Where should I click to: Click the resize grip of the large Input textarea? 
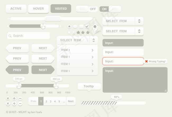click(165, 91)
